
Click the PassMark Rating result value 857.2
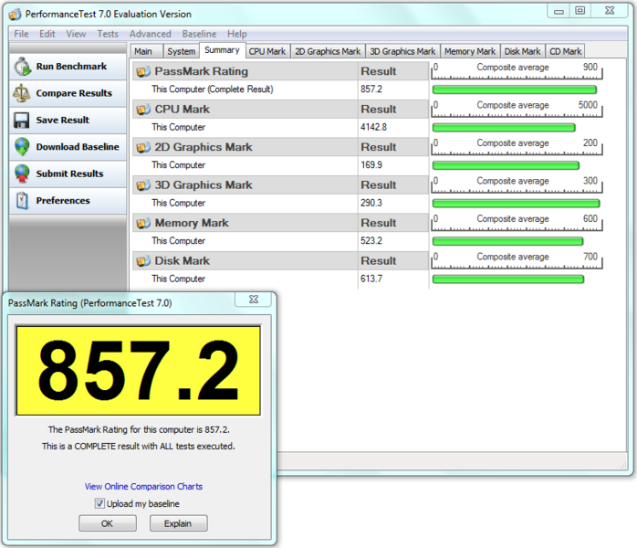pos(371,89)
